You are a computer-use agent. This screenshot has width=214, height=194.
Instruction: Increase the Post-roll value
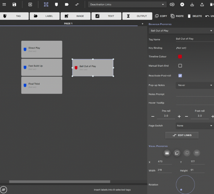click(213, 117)
